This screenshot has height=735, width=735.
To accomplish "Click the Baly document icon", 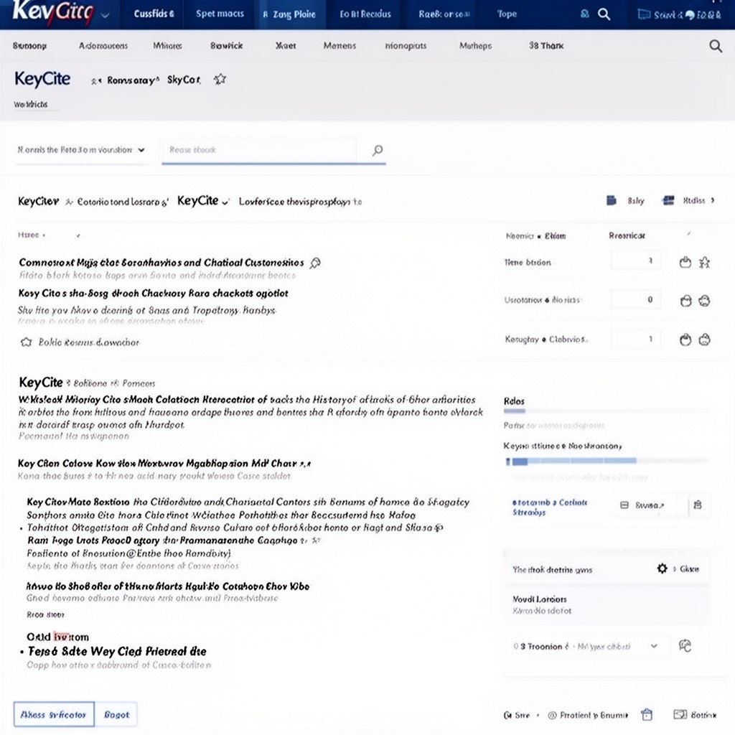I will pyautogui.click(x=612, y=201).
